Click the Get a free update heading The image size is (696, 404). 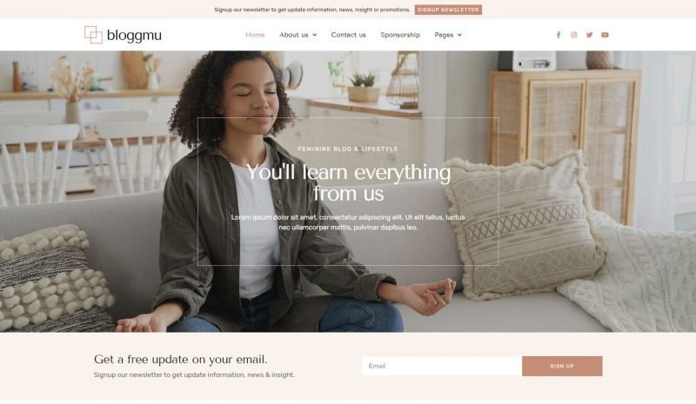click(x=181, y=359)
